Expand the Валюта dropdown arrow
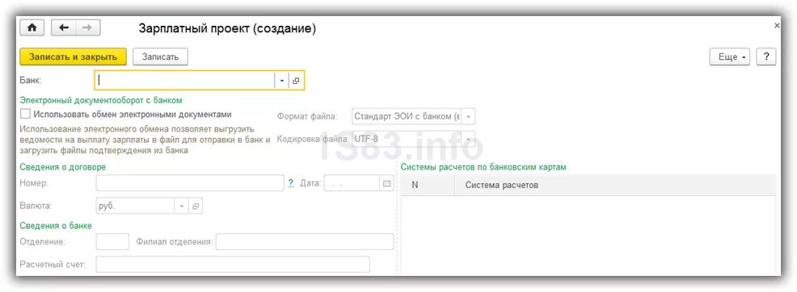Image resolution: width=797 pixels, height=292 pixels. pyautogui.click(x=182, y=206)
